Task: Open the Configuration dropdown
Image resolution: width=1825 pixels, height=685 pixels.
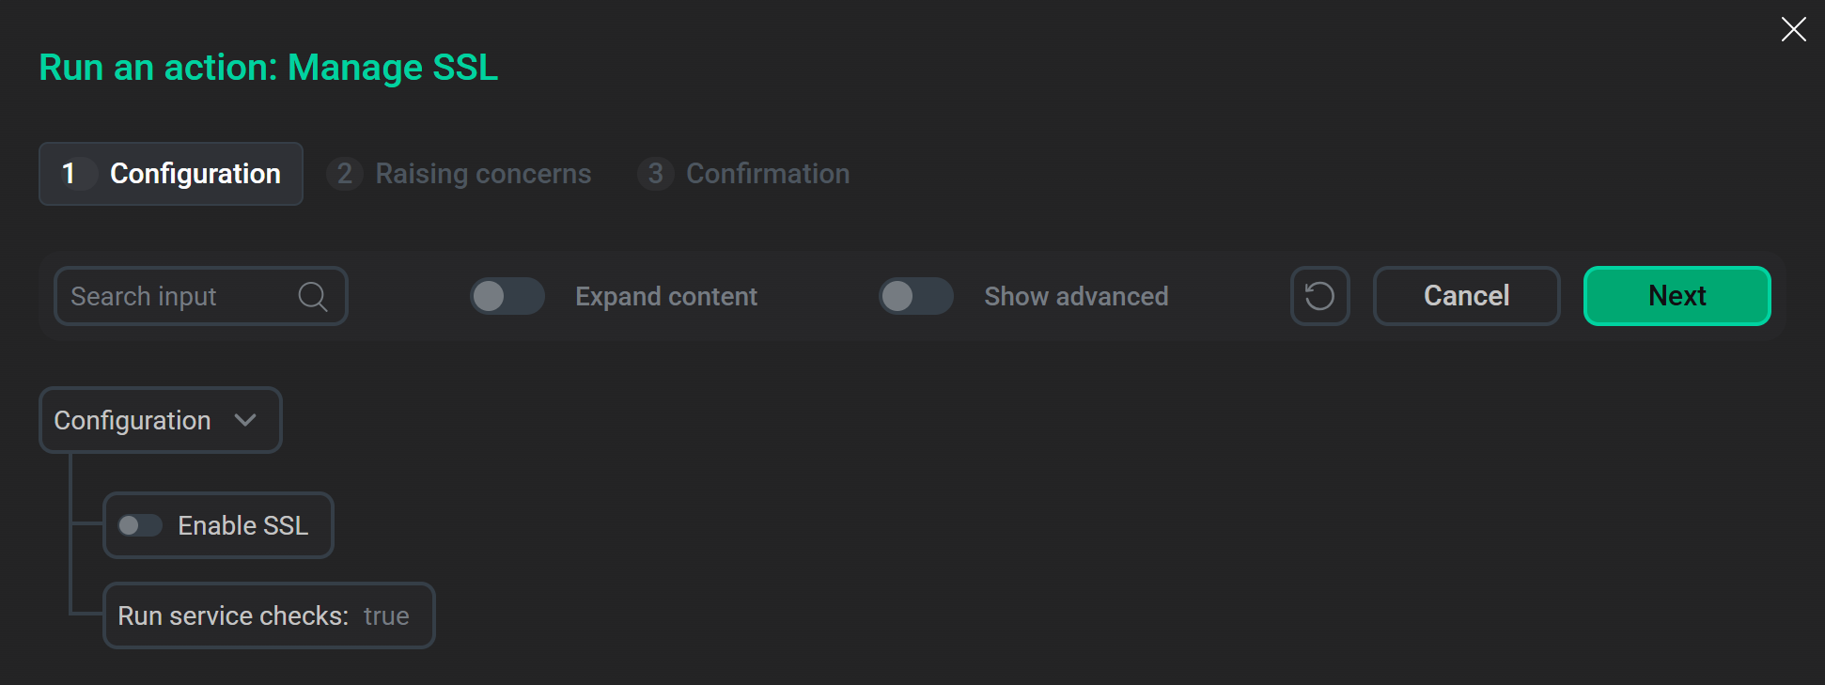Action: [x=160, y=420]
